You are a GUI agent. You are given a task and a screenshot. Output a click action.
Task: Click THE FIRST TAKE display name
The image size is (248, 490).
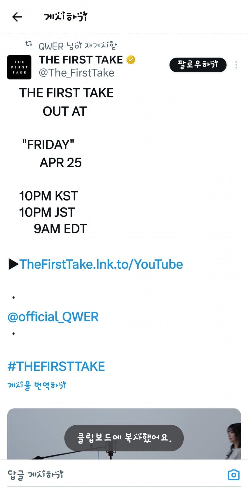[81, 60]
